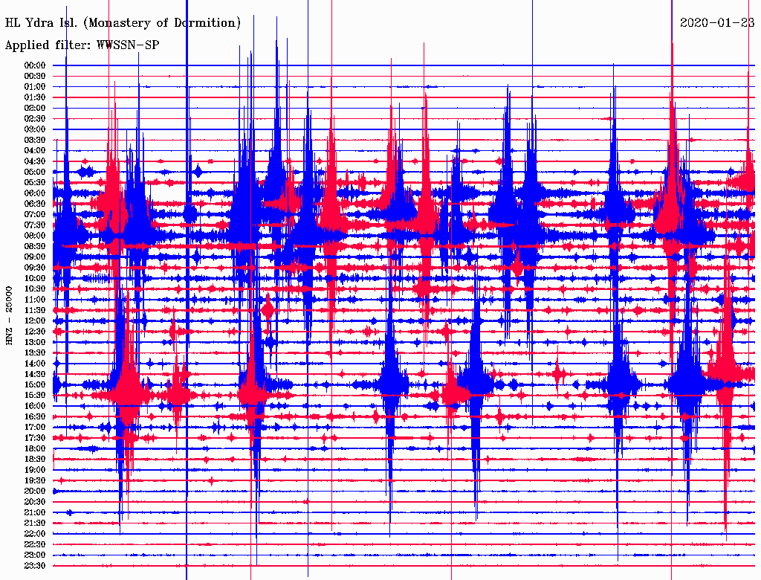761x580 pixels.
Task: Select the 05:00 time label
Action: coord(35,172)
